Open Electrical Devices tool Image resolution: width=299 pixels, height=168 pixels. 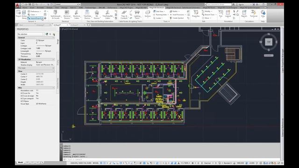pyautogui.click(x=67, y=14)
